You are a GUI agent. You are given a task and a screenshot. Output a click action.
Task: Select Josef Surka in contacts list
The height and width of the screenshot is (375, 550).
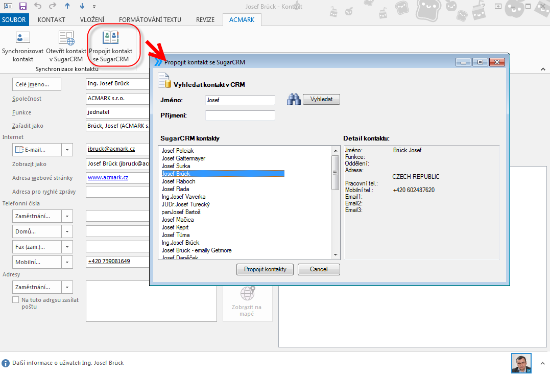point(176,166)
